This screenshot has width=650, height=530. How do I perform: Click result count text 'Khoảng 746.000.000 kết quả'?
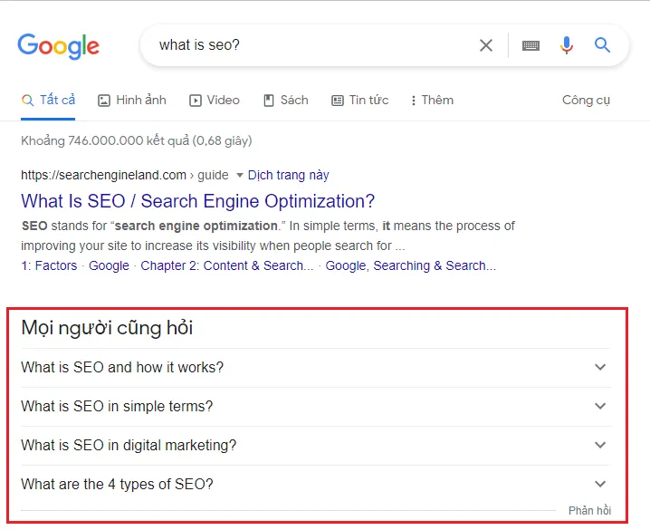tap(105, 141)
